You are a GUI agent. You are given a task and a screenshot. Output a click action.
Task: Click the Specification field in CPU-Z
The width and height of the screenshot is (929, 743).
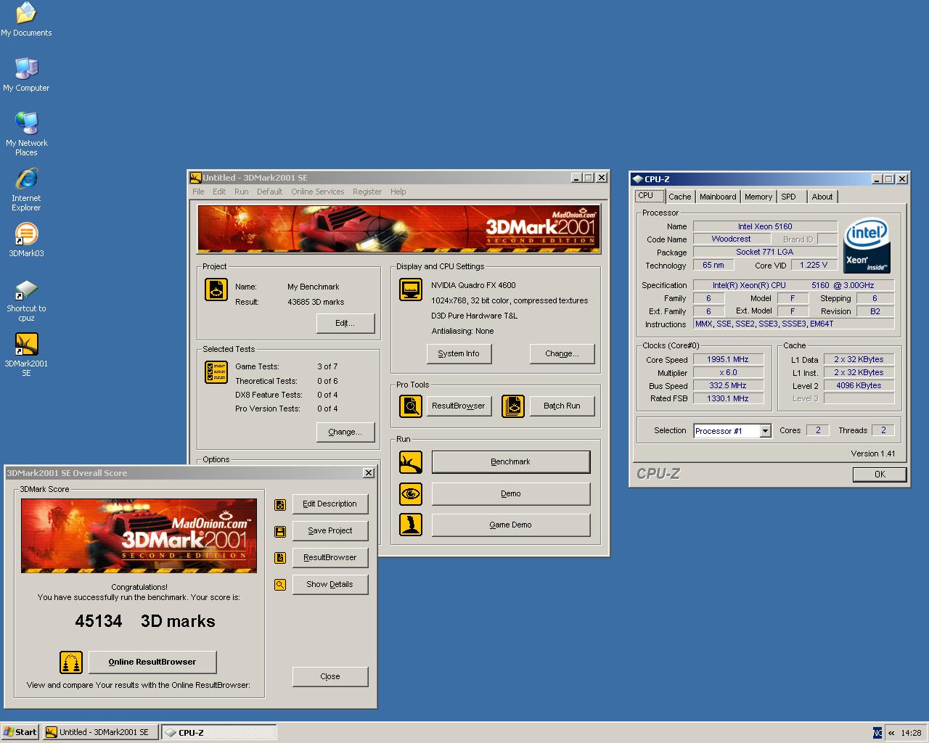click(x=793, y=285)
